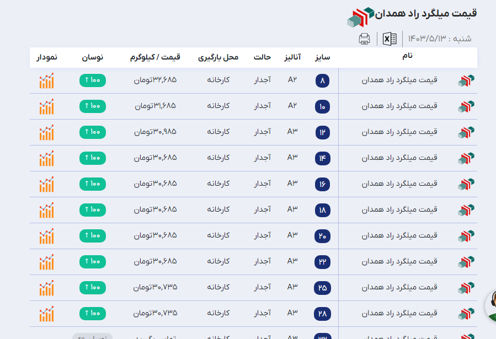
Task: Export table using Excel icon
Action: click(390, 39)
